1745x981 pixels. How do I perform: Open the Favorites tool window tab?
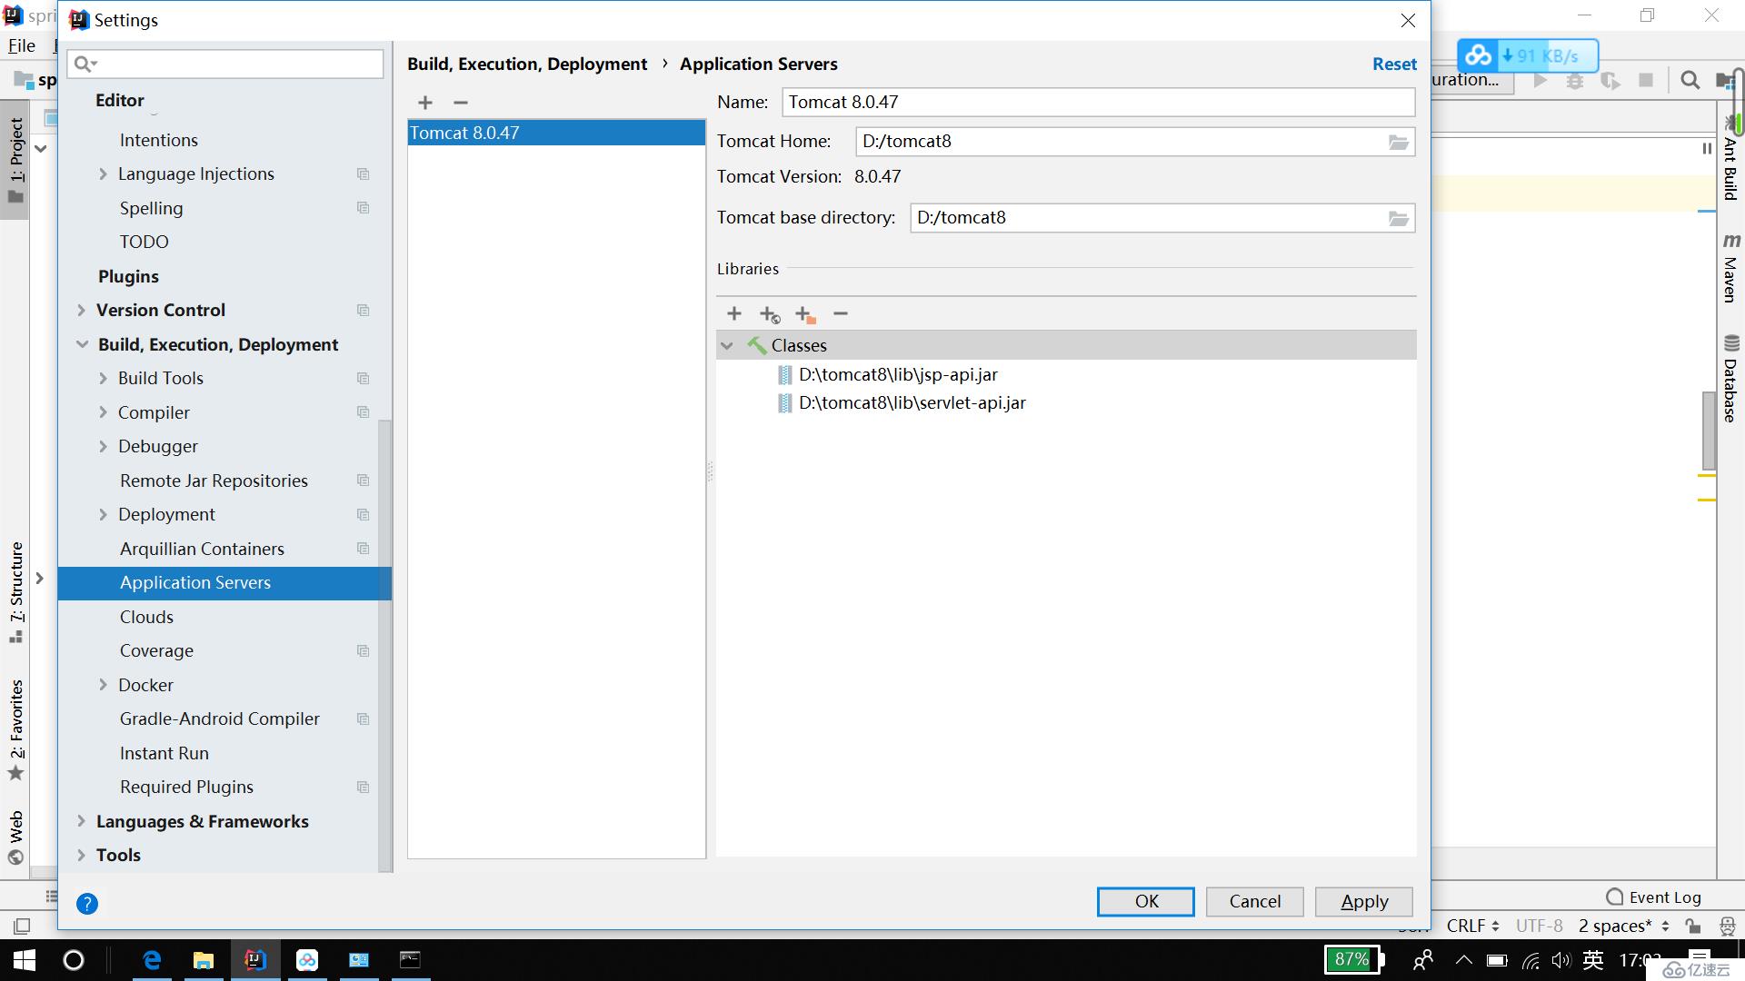(15, 729)
